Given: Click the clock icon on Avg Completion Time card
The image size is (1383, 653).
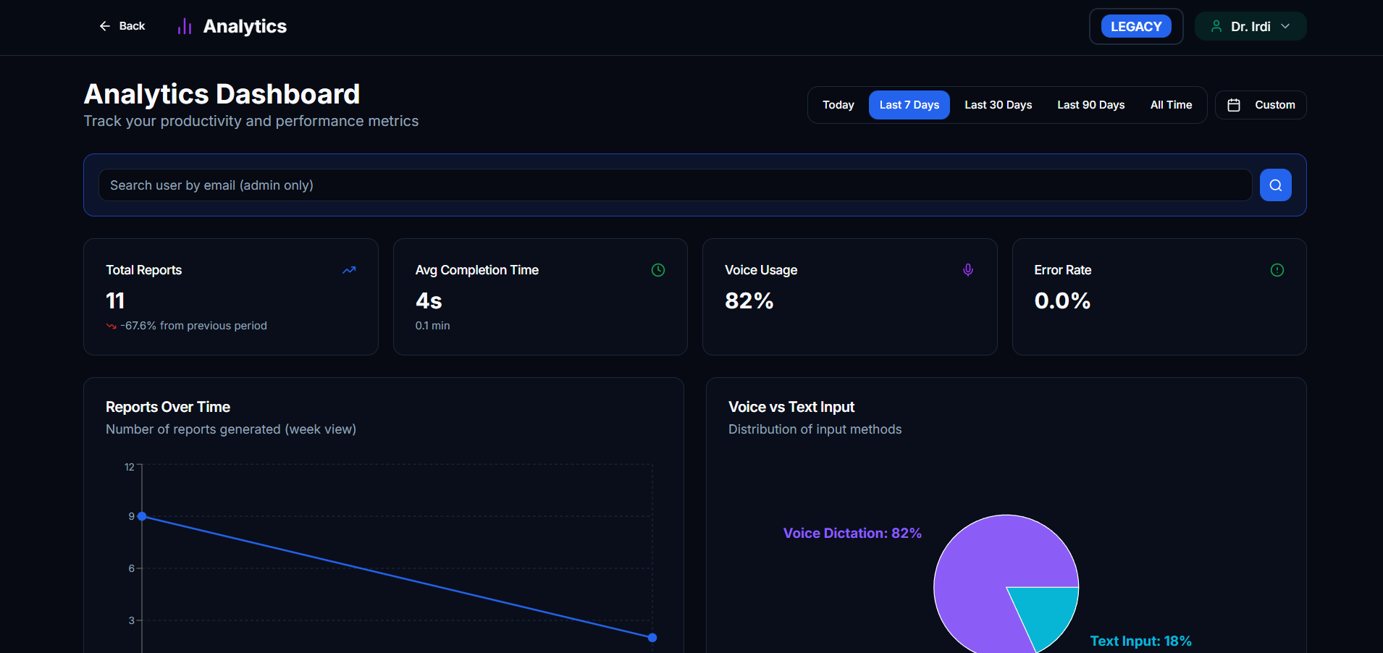Looking at the screenshot, I should [657, 269].
